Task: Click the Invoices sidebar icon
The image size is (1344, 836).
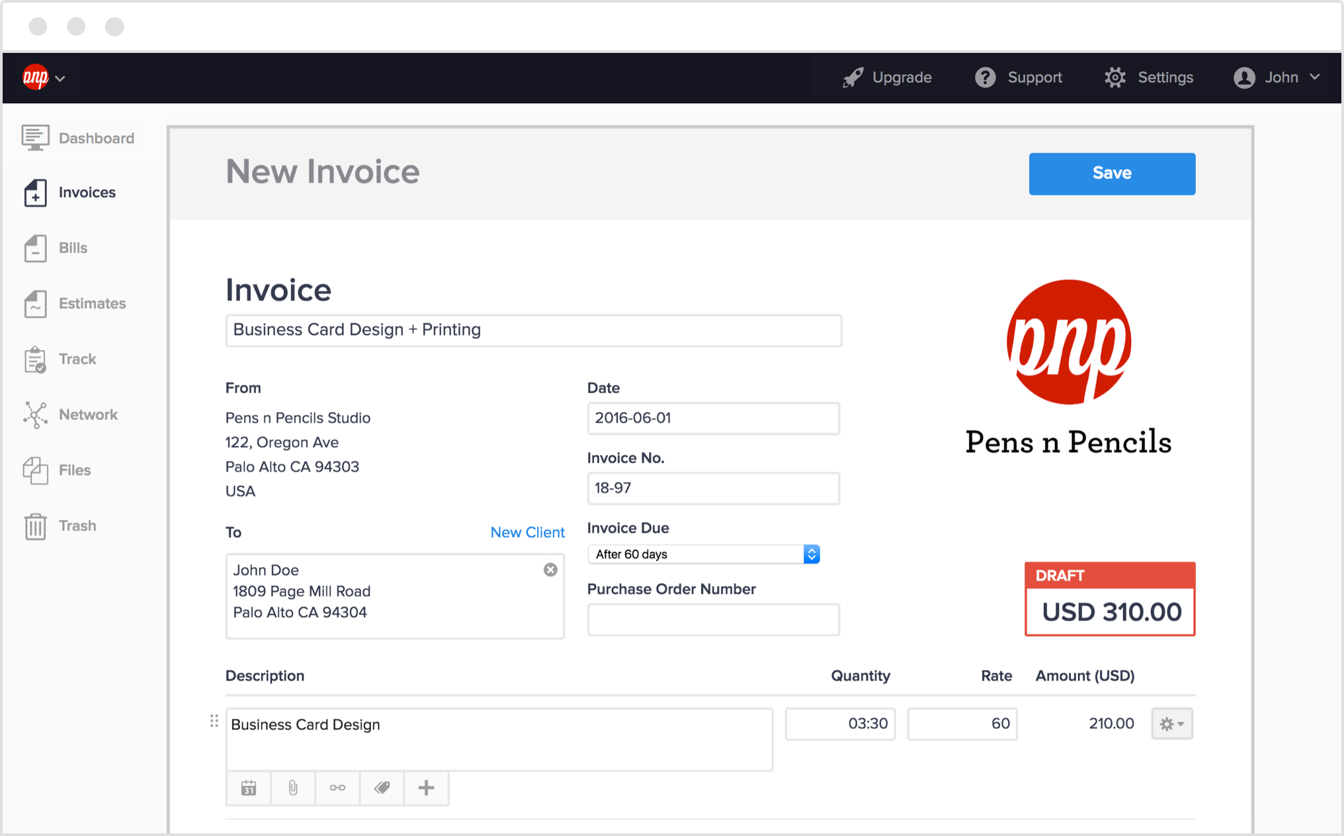Action: click(x=32, y=192)
